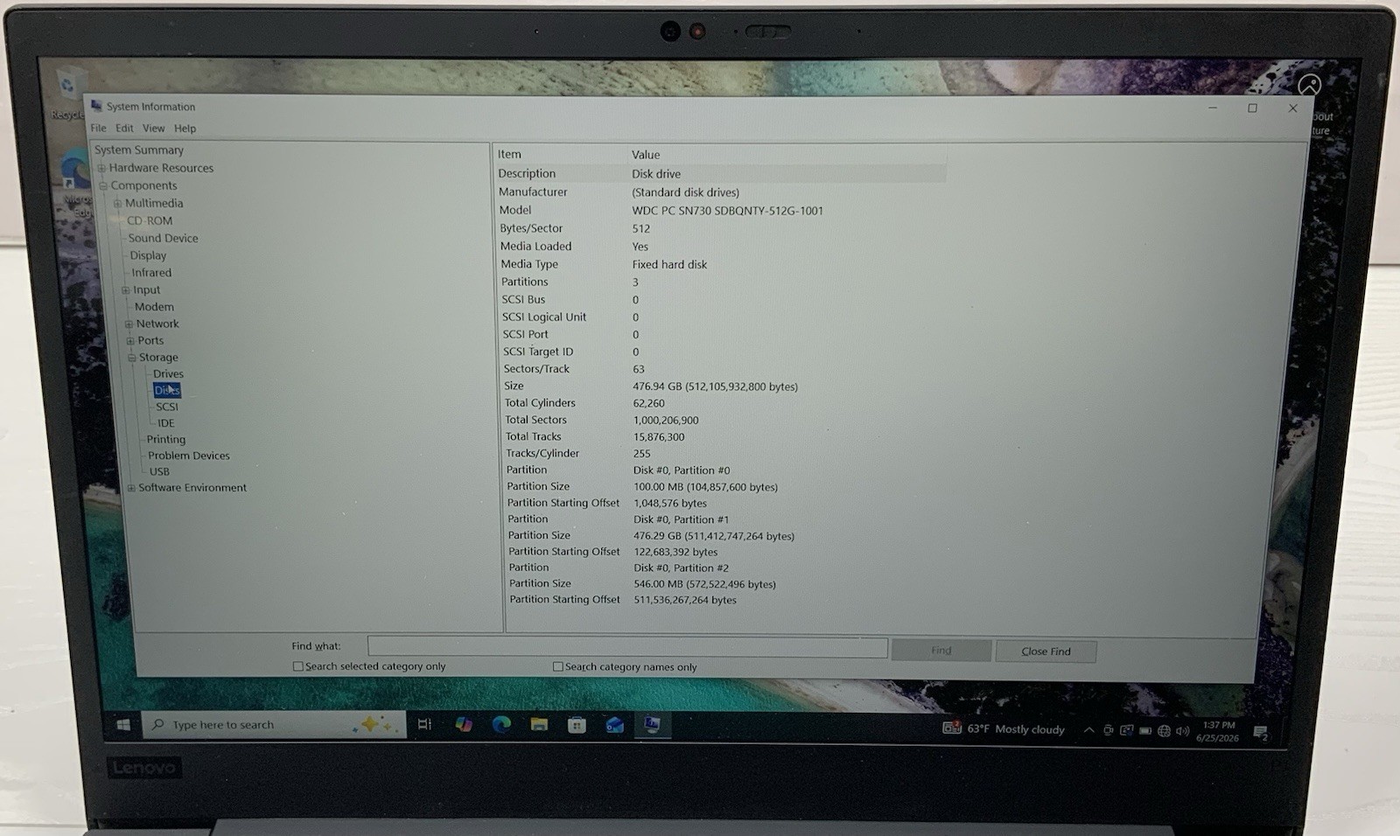This screenshot has height=836, width=1400.
Task: Open Microsoft Store from the taskbar
Action: [x=577, y=725]
